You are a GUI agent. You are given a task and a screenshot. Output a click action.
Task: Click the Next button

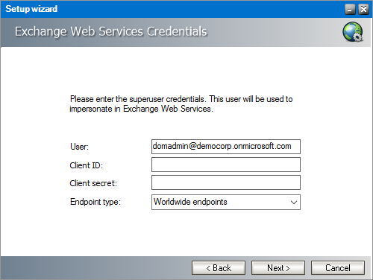[278, 267]
